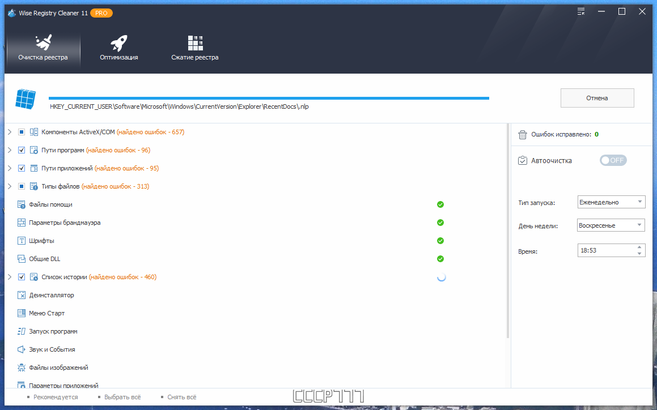
Task: Expand Типы файлов category
Action: pos(10,186)
